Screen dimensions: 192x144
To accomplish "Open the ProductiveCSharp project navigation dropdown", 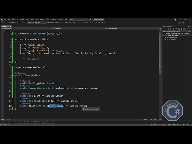I will (x=27, y=28).
